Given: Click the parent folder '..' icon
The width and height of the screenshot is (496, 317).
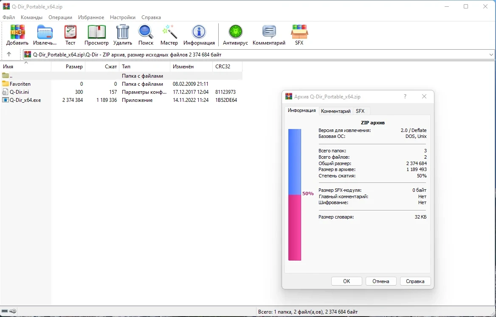Looking at the screenshot, I should click(5, 76).
